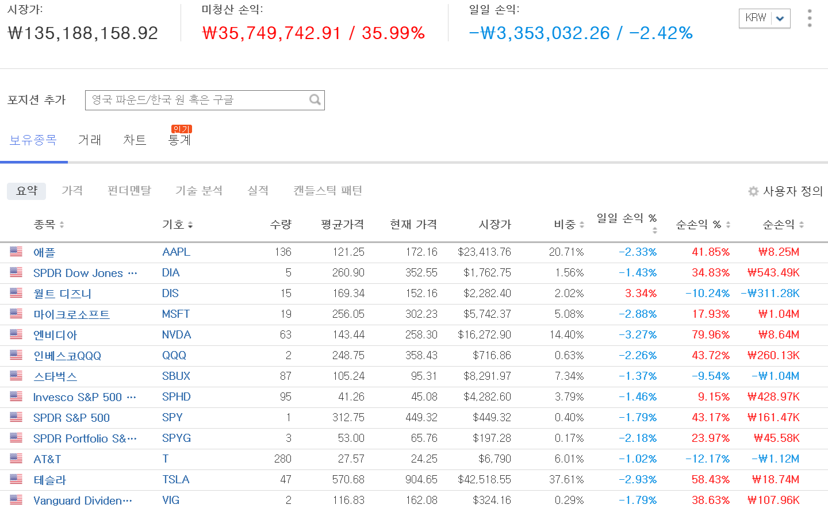Image resolution: width=828 pixels, height=516 pixels.
Task: Click the gear icon for 사용자 정의
Action: click(753, 191)
